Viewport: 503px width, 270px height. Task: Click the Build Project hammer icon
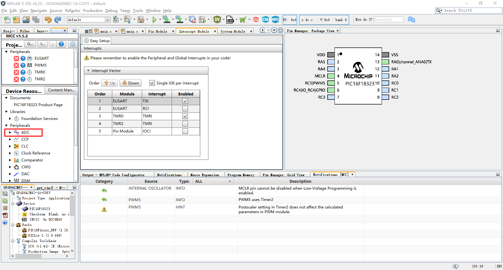tap(128, 20)
